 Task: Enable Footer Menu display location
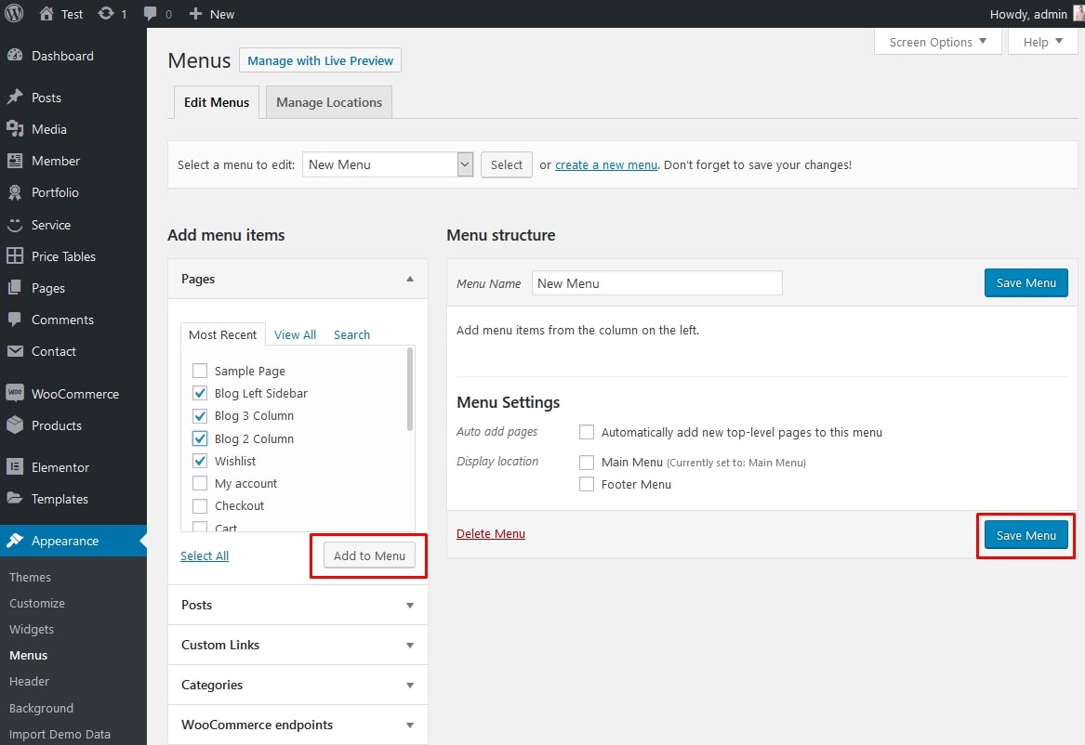click(587, 484)
